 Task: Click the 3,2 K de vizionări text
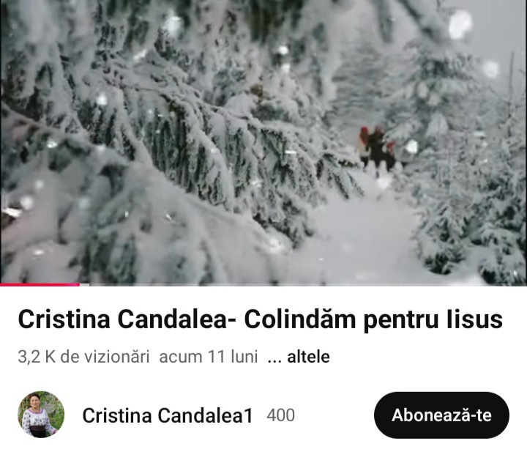(83, 357)
